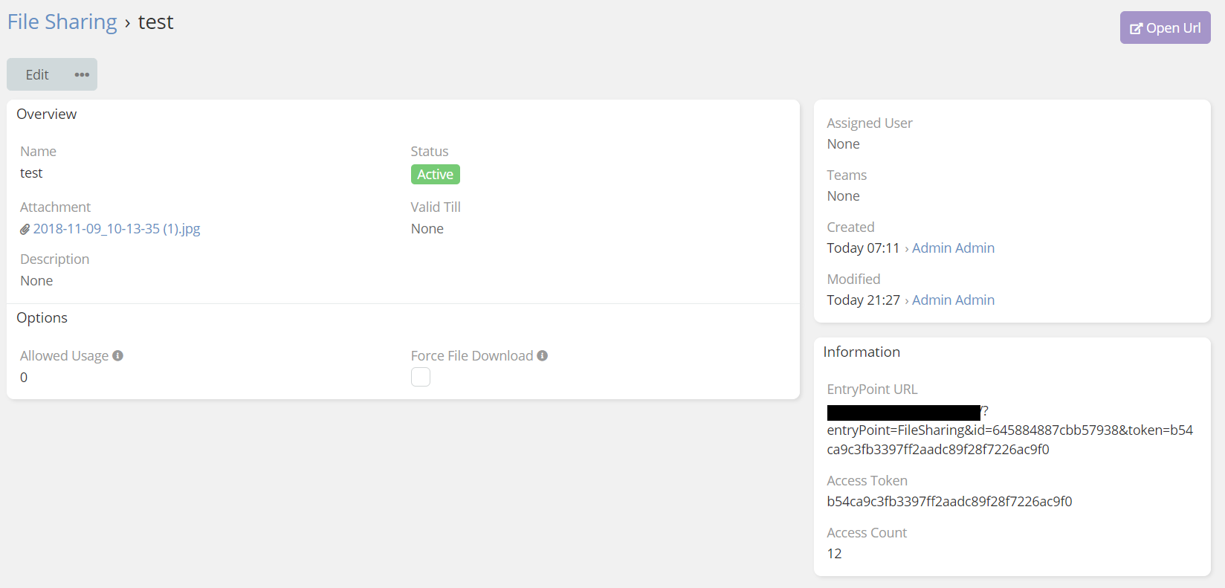Go back to File Sharing breadcrumb

tap(62, 22)
